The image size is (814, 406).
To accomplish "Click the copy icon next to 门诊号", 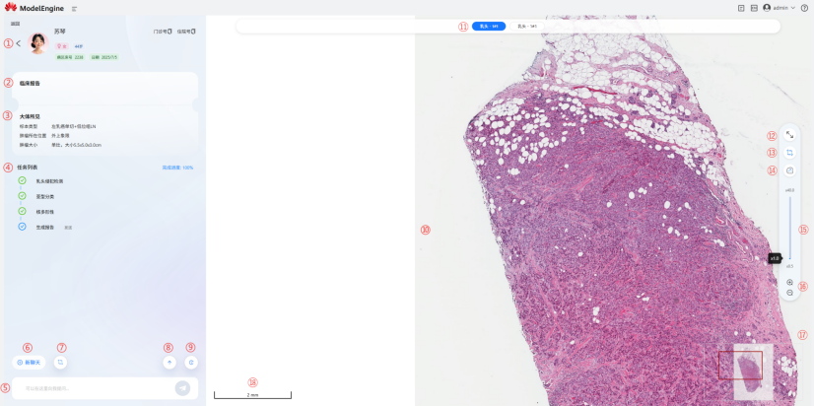I will (x=170, y=32).
